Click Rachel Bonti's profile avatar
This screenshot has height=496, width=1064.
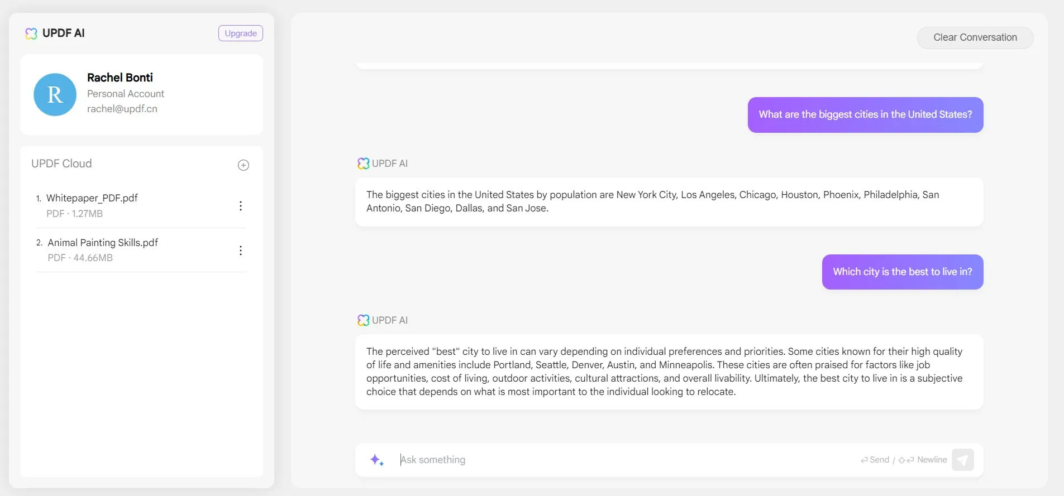55,95
